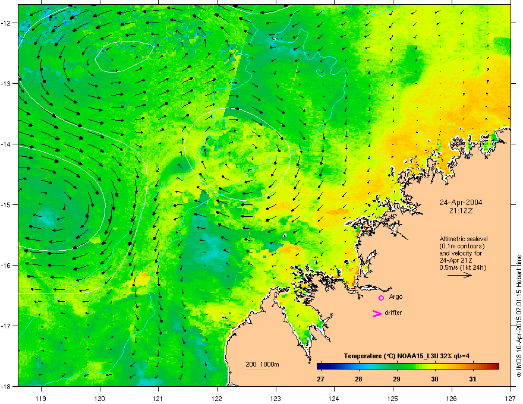Click the latitude axis label '-12'

point(7,23)
